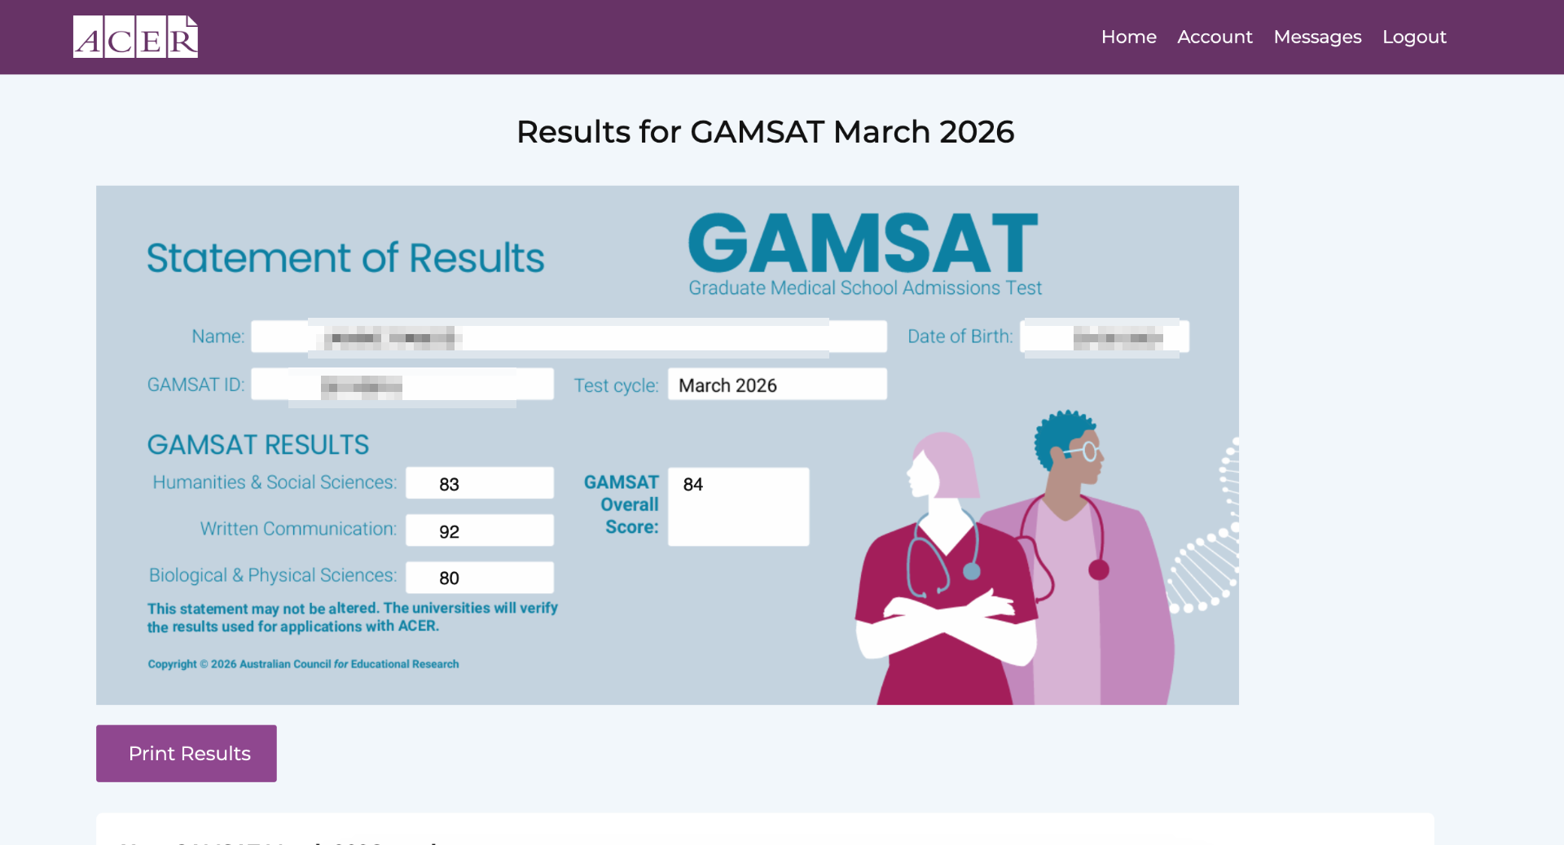Click the GAMSAT logo text
The image size is (1564, 845).
863,243
